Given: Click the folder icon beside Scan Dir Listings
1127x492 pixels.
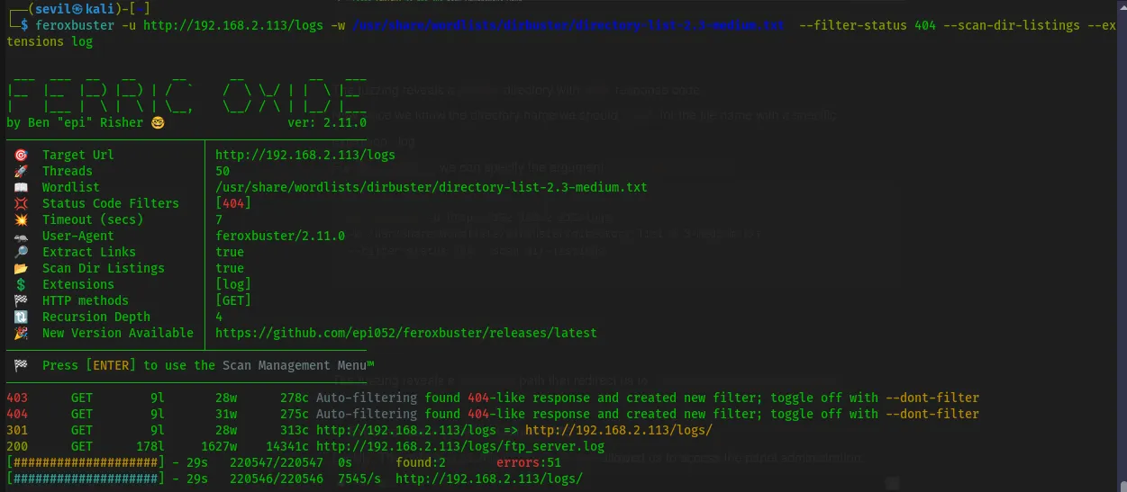Looking at the screenshot, I should (x=22, y=268).
